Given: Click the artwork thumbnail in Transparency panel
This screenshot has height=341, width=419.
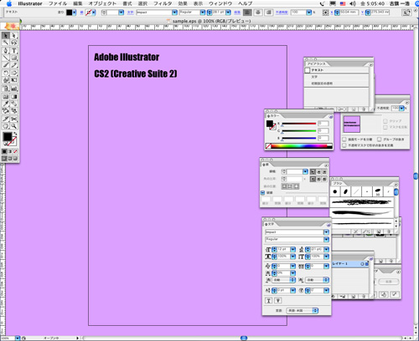Looking at the screenshot, I should tap(352, 125).
